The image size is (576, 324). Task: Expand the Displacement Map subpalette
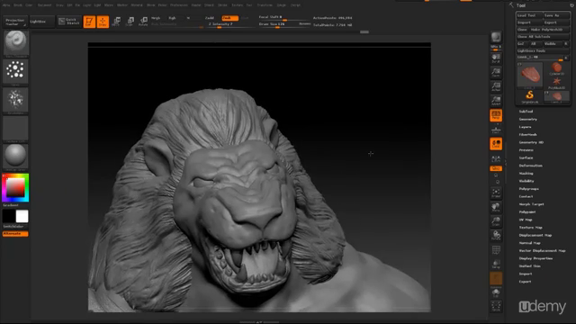click(535, 235)
